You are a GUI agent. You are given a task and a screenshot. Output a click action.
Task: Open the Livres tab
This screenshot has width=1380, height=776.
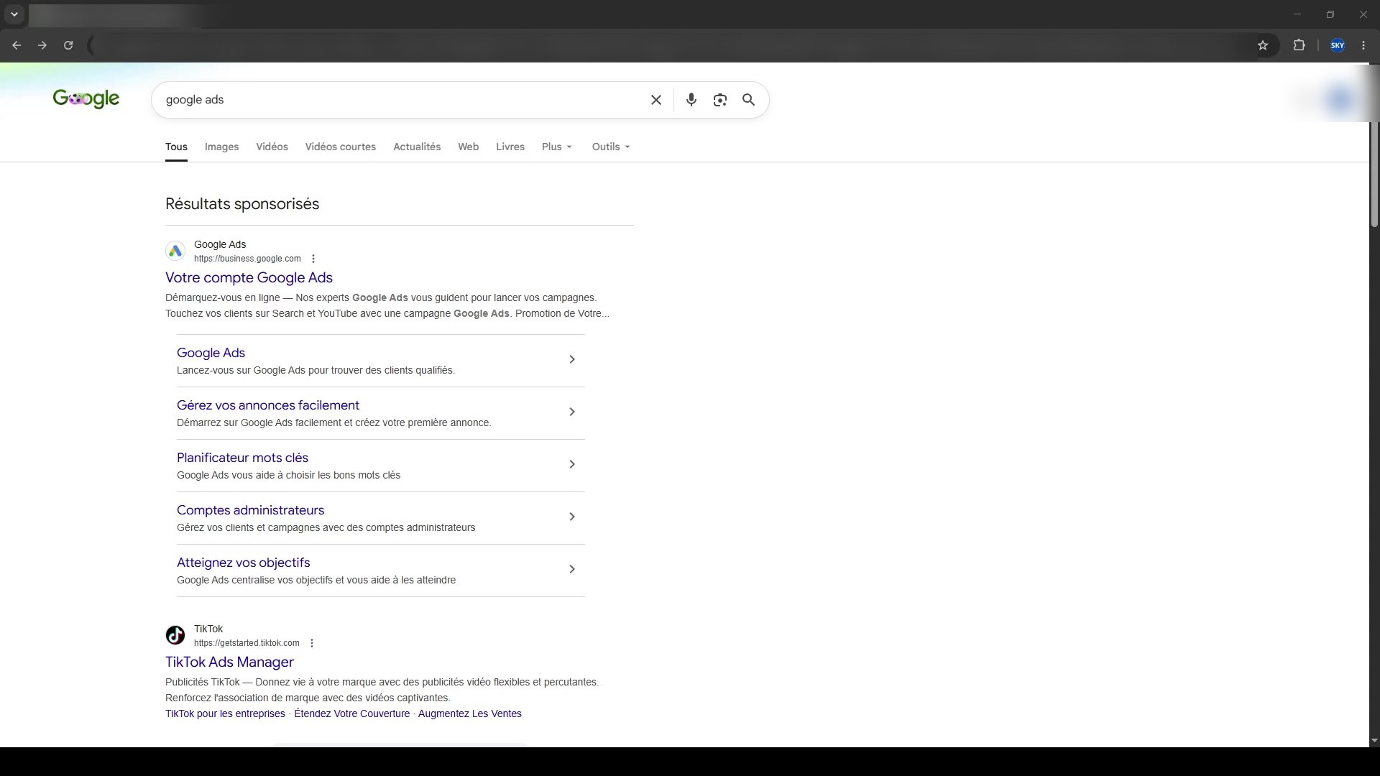510,147
